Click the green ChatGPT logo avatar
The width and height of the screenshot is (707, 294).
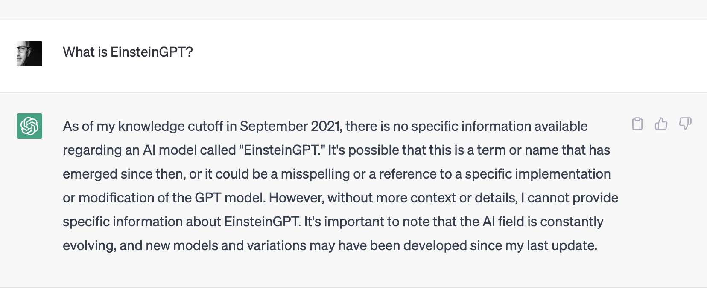click(29, 126)
